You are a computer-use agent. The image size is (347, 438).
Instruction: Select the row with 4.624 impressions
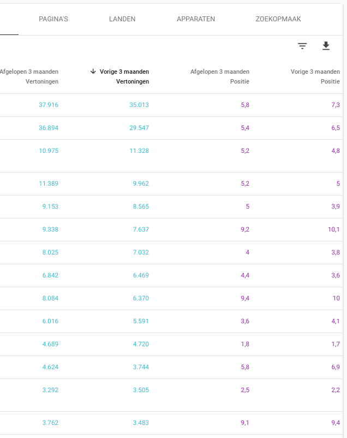click(171, 367)
